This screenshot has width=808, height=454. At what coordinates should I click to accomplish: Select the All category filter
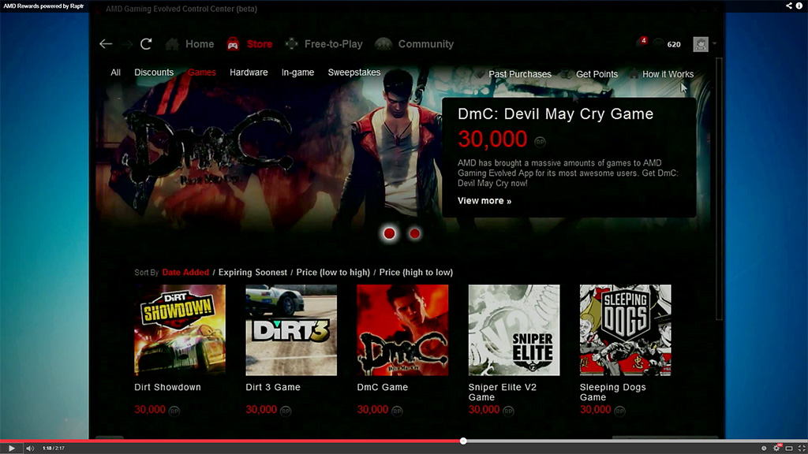click(115, 73)
